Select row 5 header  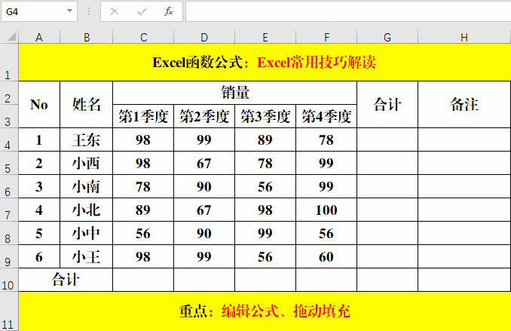tap(9, 163)
